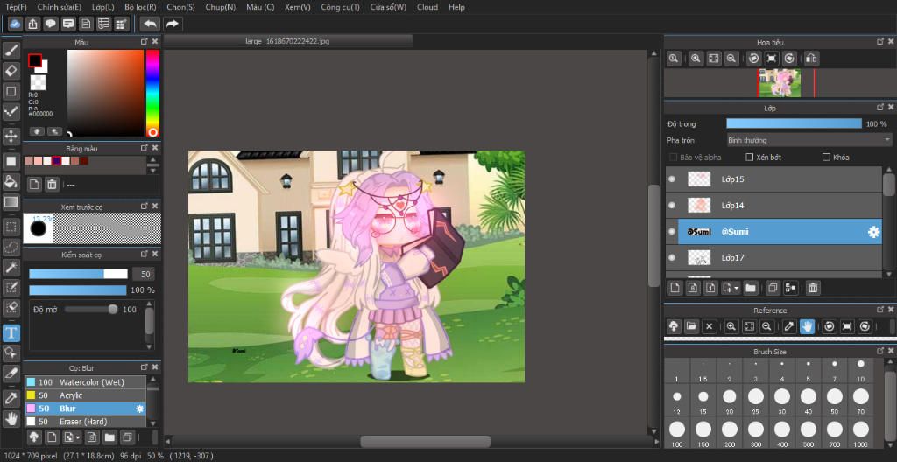The height and width of the screenshot is (462, 897).
Task: Toggle visibility of Lớp17 layer
Action: click(x=672, y=258)
